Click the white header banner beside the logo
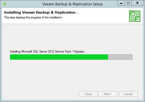The width and height of the screenshot is (145, 102). (102, 16)
